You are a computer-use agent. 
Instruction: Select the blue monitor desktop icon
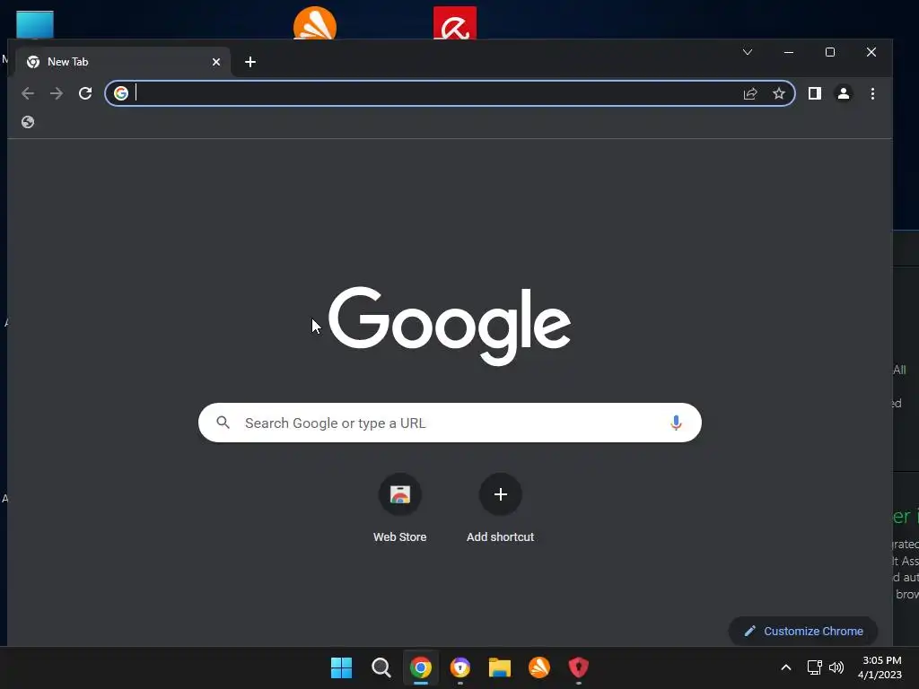click(35, 24)
